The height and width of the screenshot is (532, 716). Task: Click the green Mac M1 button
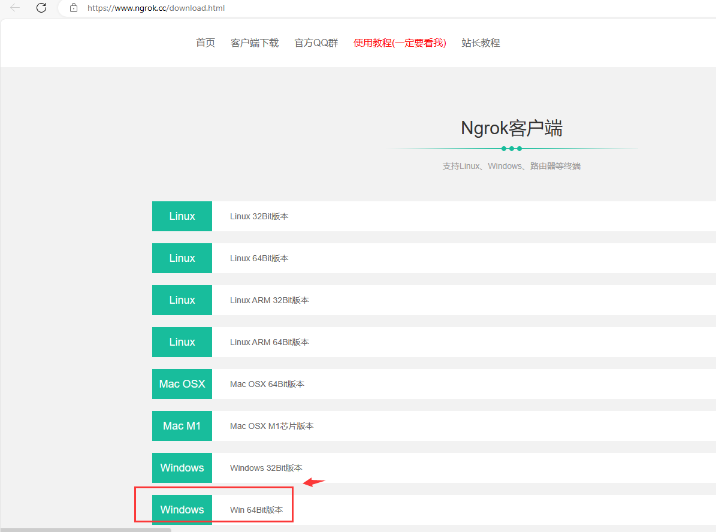[182, 426]
